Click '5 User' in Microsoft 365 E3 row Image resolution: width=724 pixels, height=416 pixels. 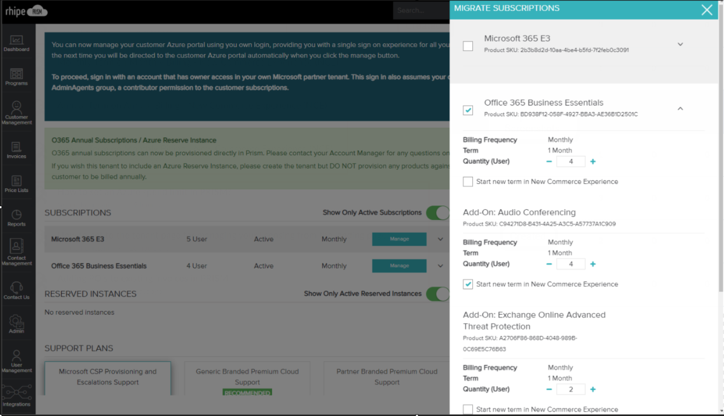[196, 239]
